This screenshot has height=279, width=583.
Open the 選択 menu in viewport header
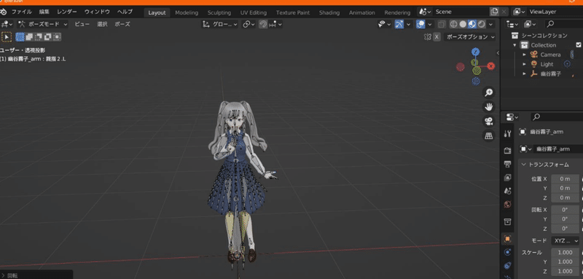102,24
